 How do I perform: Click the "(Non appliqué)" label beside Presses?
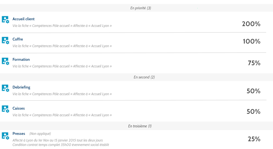pos(40,134)
